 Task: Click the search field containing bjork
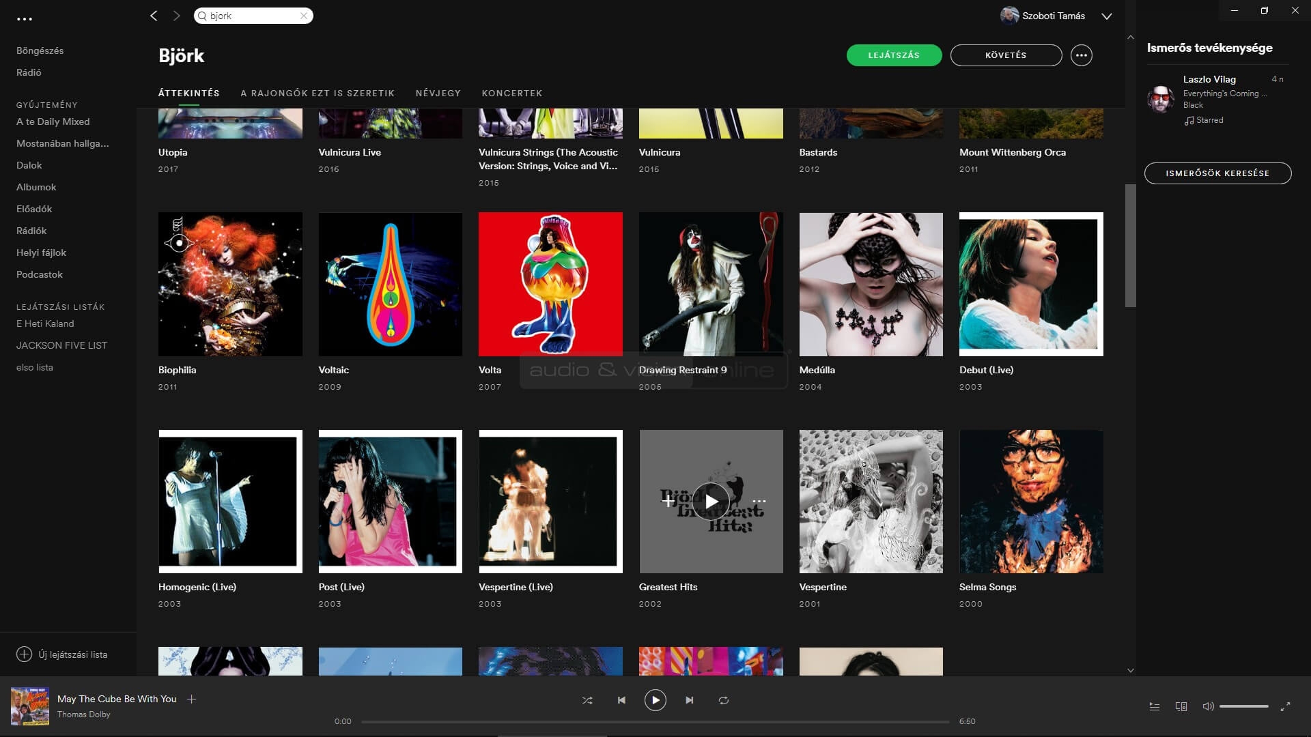(x=253, y=16)
